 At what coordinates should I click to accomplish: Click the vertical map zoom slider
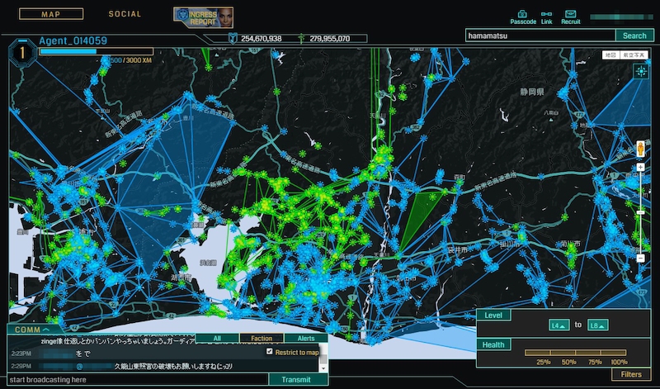[x=640, y=212]
